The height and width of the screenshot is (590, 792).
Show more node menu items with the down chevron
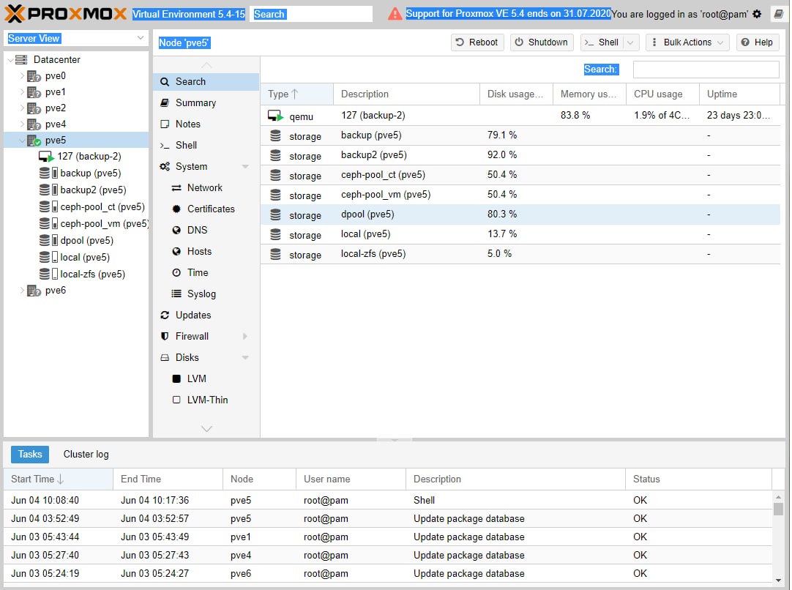(x=206, y=429)
